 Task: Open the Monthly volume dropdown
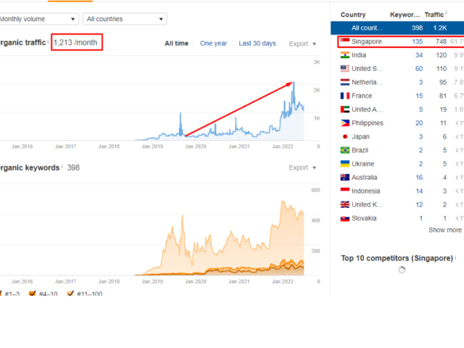(39, 19)
